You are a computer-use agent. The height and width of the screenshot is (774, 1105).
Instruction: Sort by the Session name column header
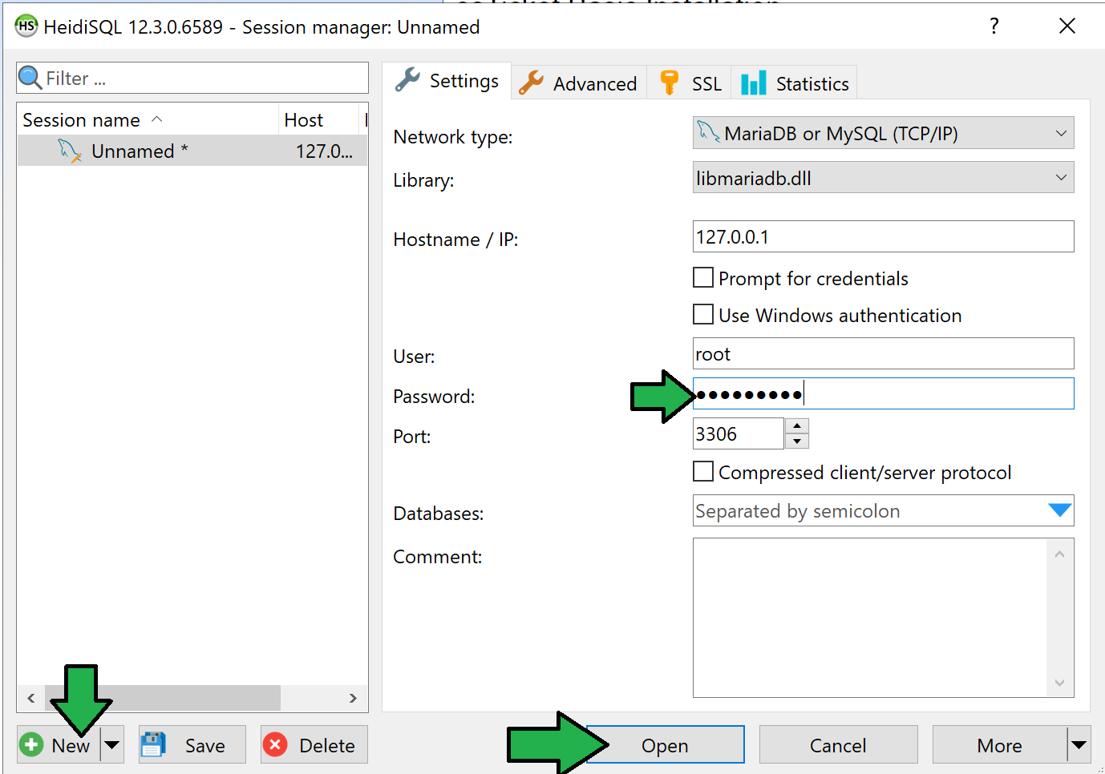pyautogui.click(x=148, y=119)
